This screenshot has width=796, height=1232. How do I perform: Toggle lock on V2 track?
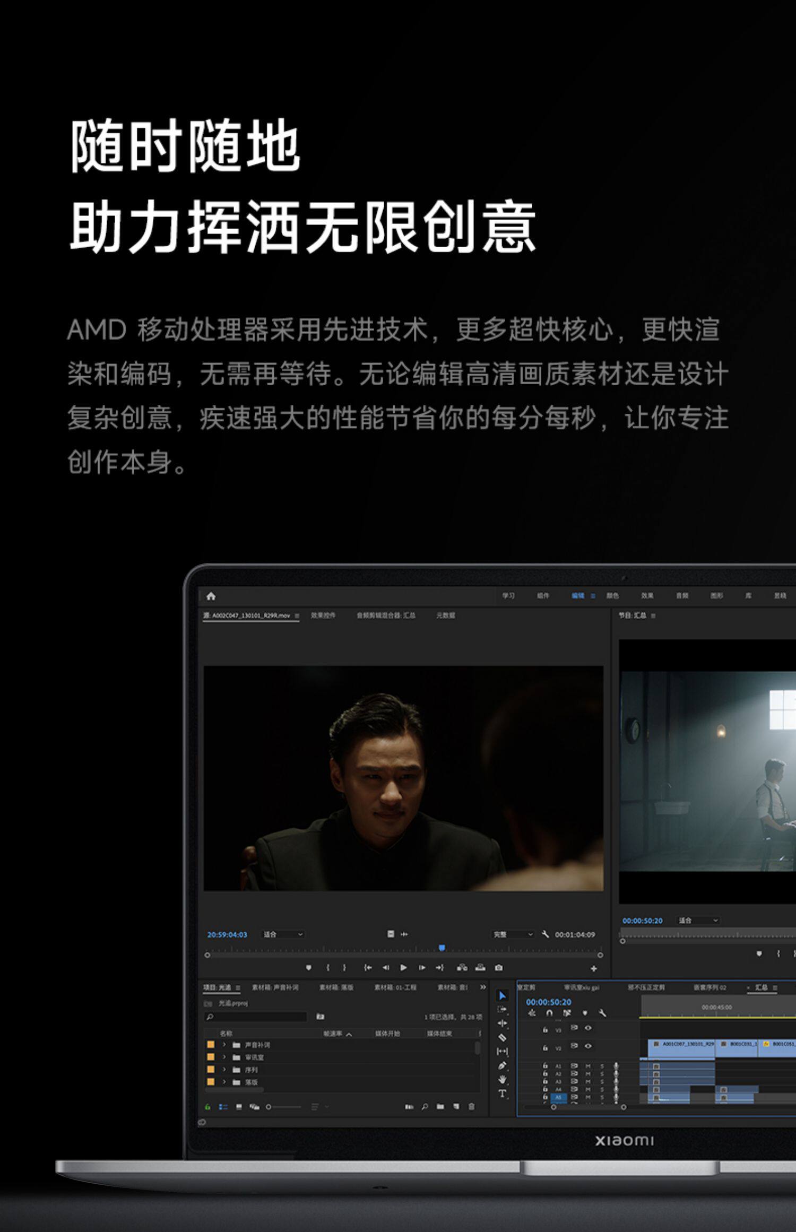[x=544, y=1047]
